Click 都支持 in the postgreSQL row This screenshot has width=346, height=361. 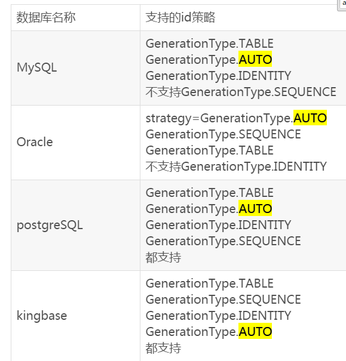(x=163, y=257)
